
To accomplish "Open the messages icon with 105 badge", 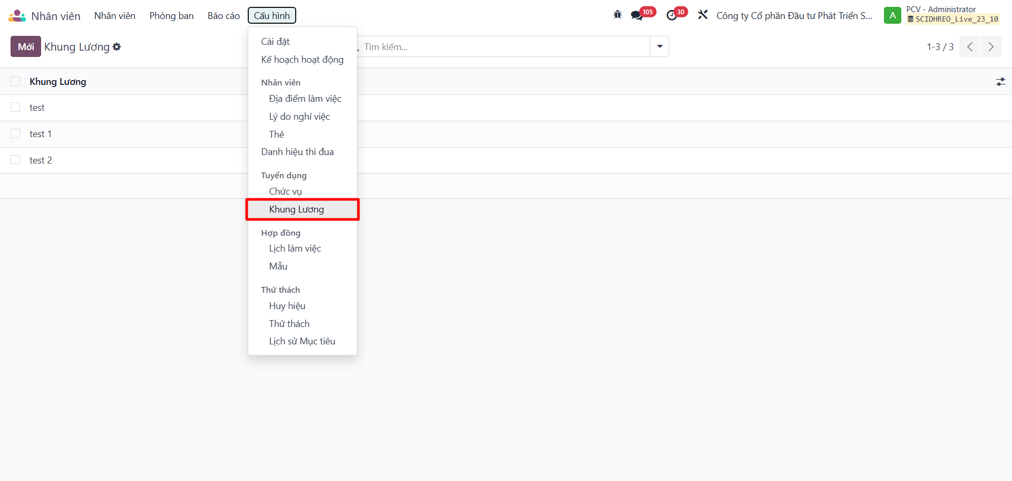I will (637, 15).
